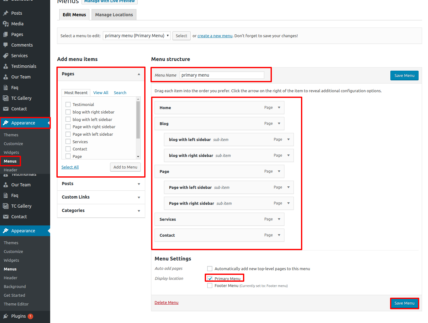Switch to the Manage Locations tab
This screenshot has width=428, height=323.
[x=114, y=15]
